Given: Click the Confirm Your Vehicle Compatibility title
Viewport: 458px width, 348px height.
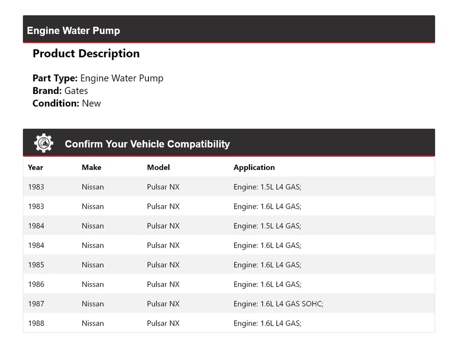Looking at the screenshot, I should click(x=147, y=144).
